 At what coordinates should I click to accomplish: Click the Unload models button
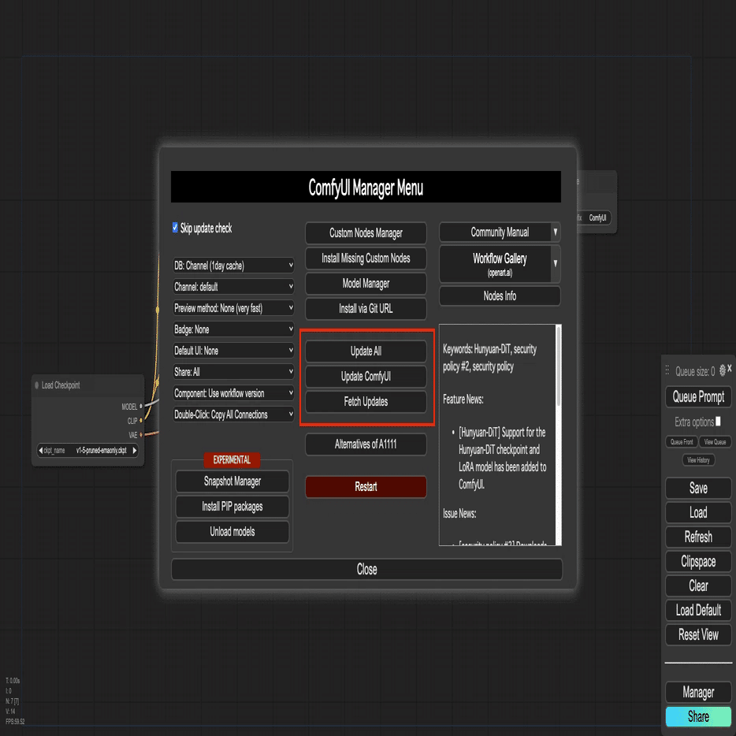(232, 532)
